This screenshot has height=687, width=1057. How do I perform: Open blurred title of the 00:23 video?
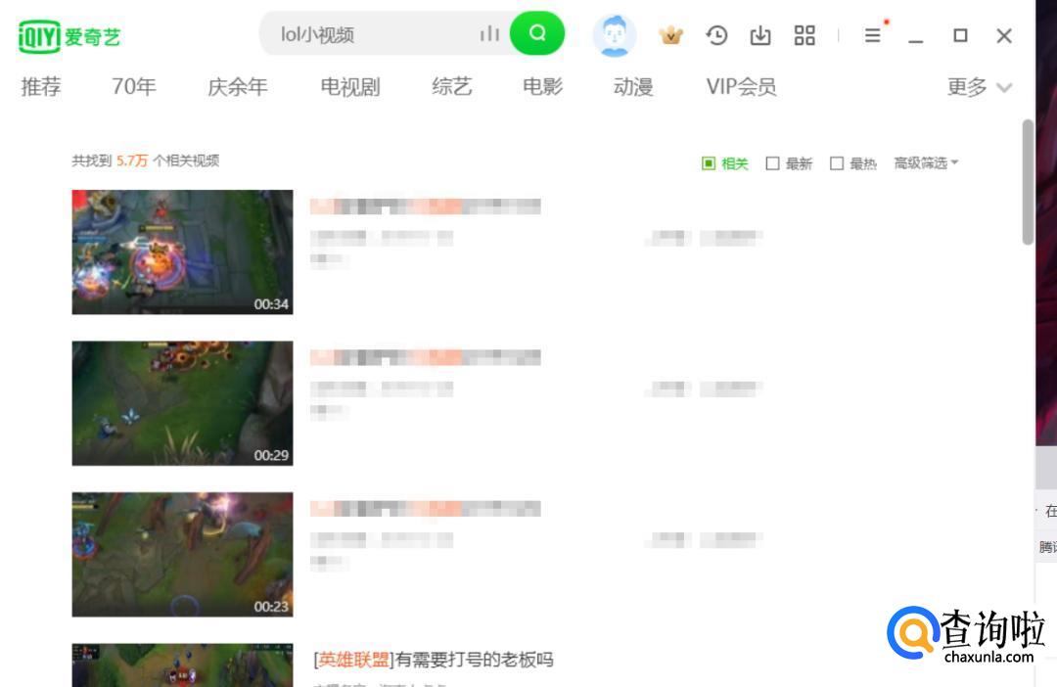click(x=426, y=508)
